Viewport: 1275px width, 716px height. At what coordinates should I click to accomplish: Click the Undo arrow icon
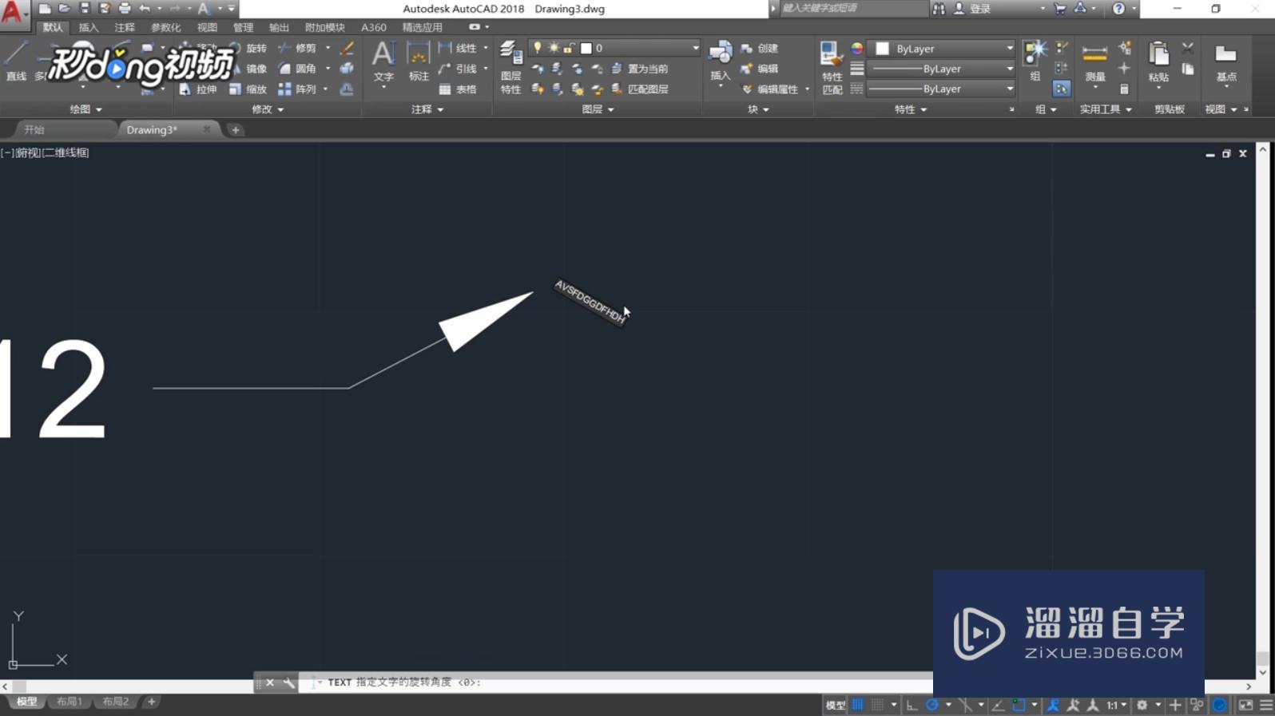pyautogui.click(x=145, y=9)
